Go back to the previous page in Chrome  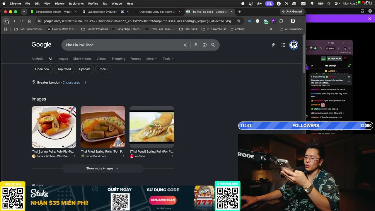tap(6, 21)
